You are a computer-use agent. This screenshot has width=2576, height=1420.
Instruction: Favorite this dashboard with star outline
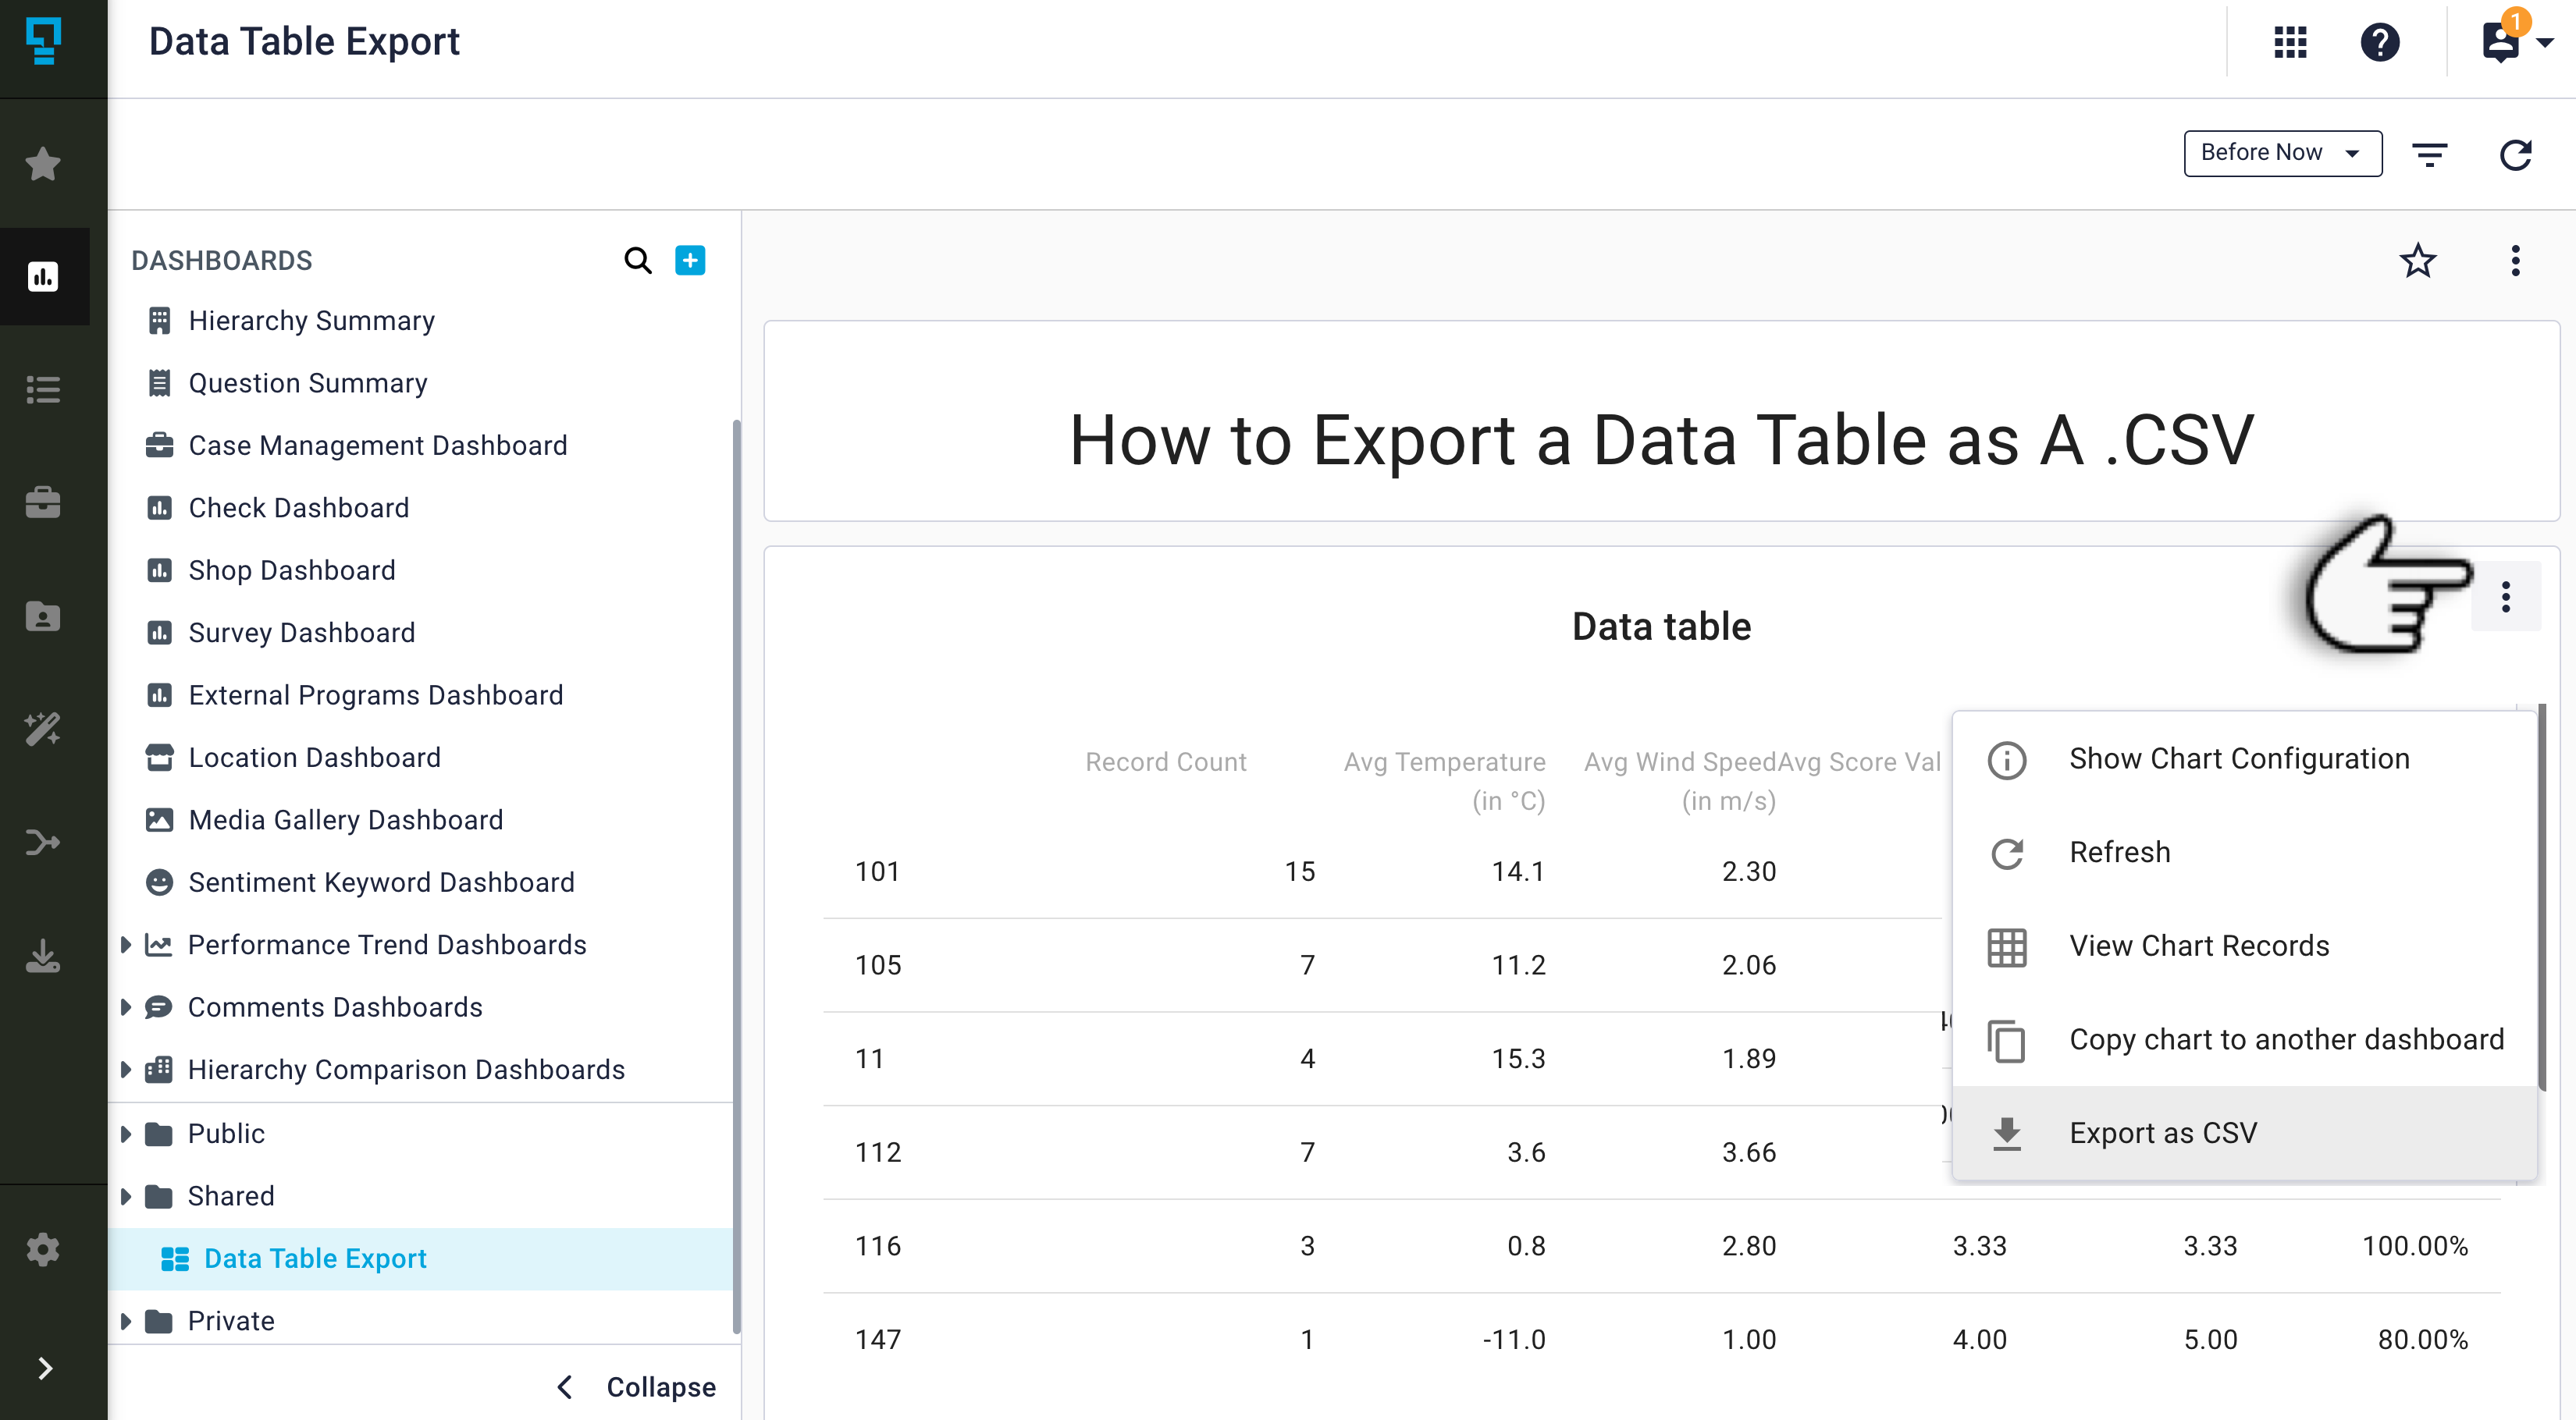(x=2417, y=261)
